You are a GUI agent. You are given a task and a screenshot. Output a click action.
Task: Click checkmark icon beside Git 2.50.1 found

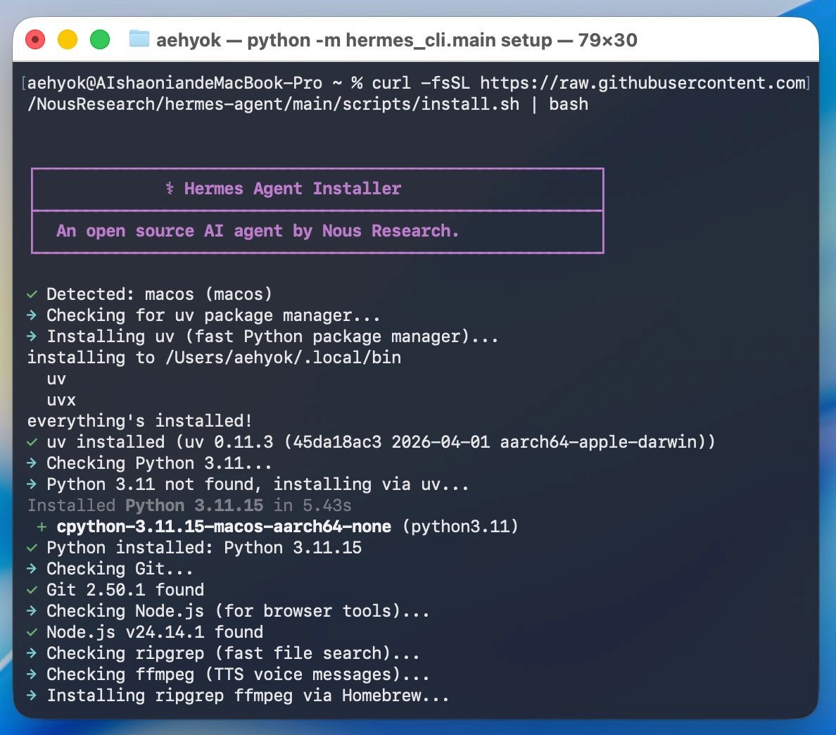(32, 590)
